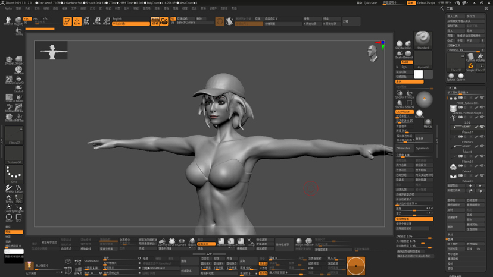The image size is (493, 277).
Task: Click the CurveStrapSnap brush icon
Action: [x=19, y=80]
